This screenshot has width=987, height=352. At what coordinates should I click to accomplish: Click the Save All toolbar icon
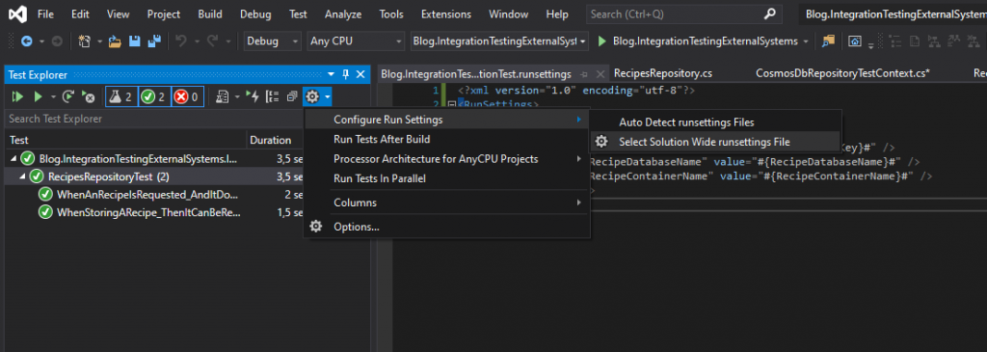(x=153, y=41)
